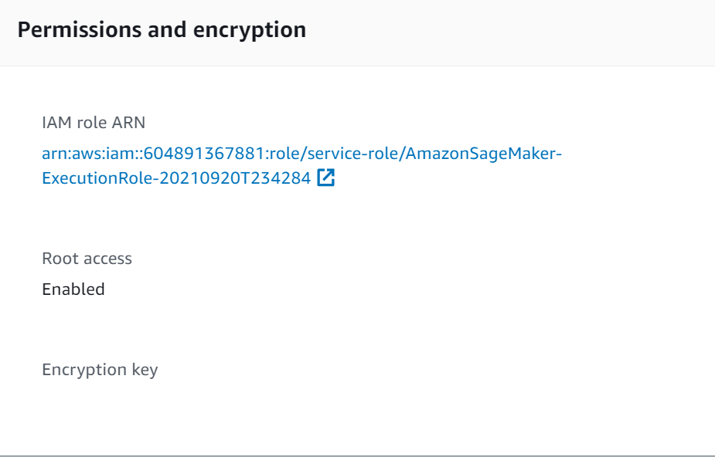Image resolution: width=715 pixels, height=457 pixels.
Task: Click the word 'encryption' in the header
Action: 254,30
